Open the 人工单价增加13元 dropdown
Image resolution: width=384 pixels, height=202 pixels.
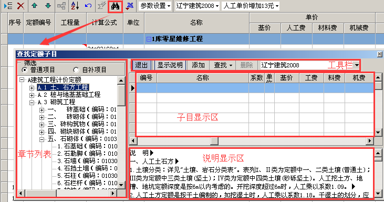tap(251, 6)
